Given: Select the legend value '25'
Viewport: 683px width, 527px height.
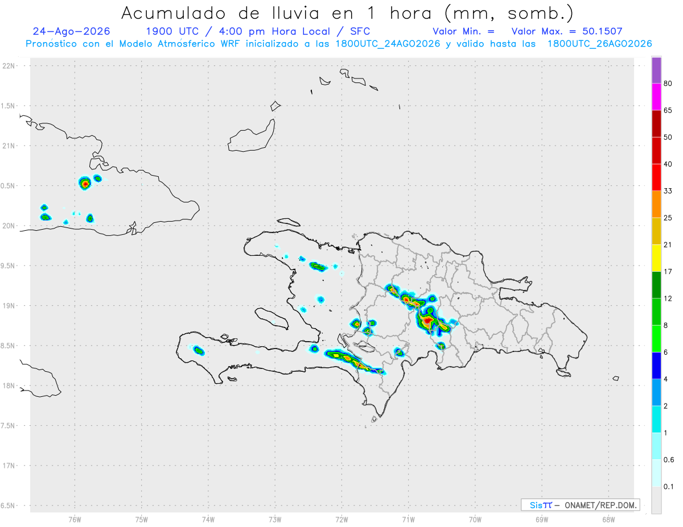Looking at the screenshot, I should (668, 218).
